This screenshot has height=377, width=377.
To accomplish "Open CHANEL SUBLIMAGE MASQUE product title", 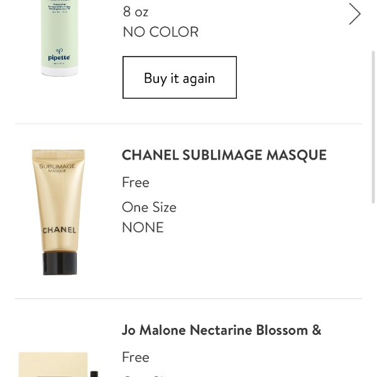I will [x=224, y=155].
